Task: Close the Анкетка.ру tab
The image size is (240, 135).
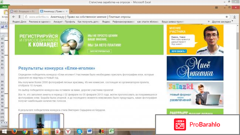Action: [67, 11]
